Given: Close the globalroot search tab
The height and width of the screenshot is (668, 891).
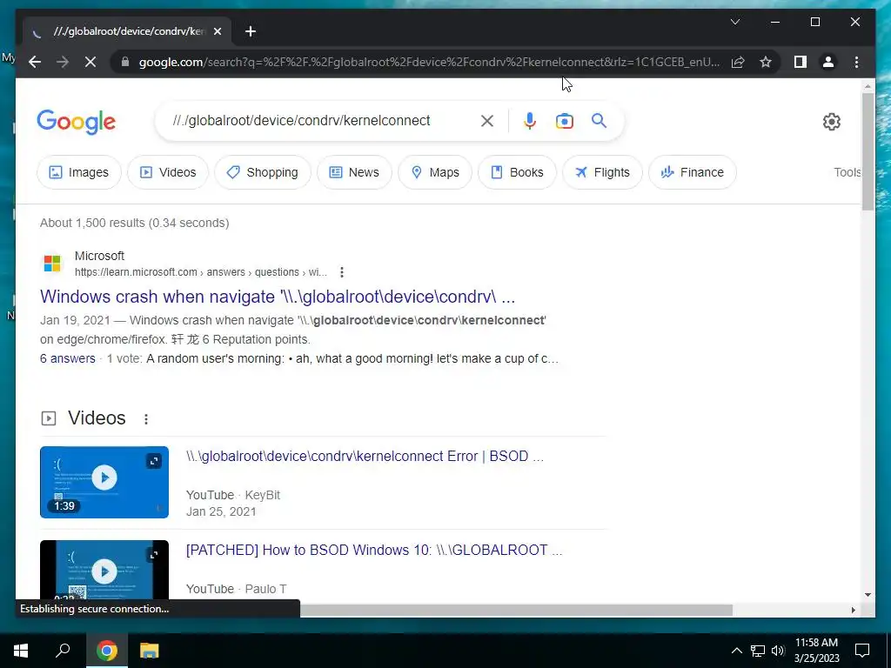Looking at the screenshot, I should [218, 31].
